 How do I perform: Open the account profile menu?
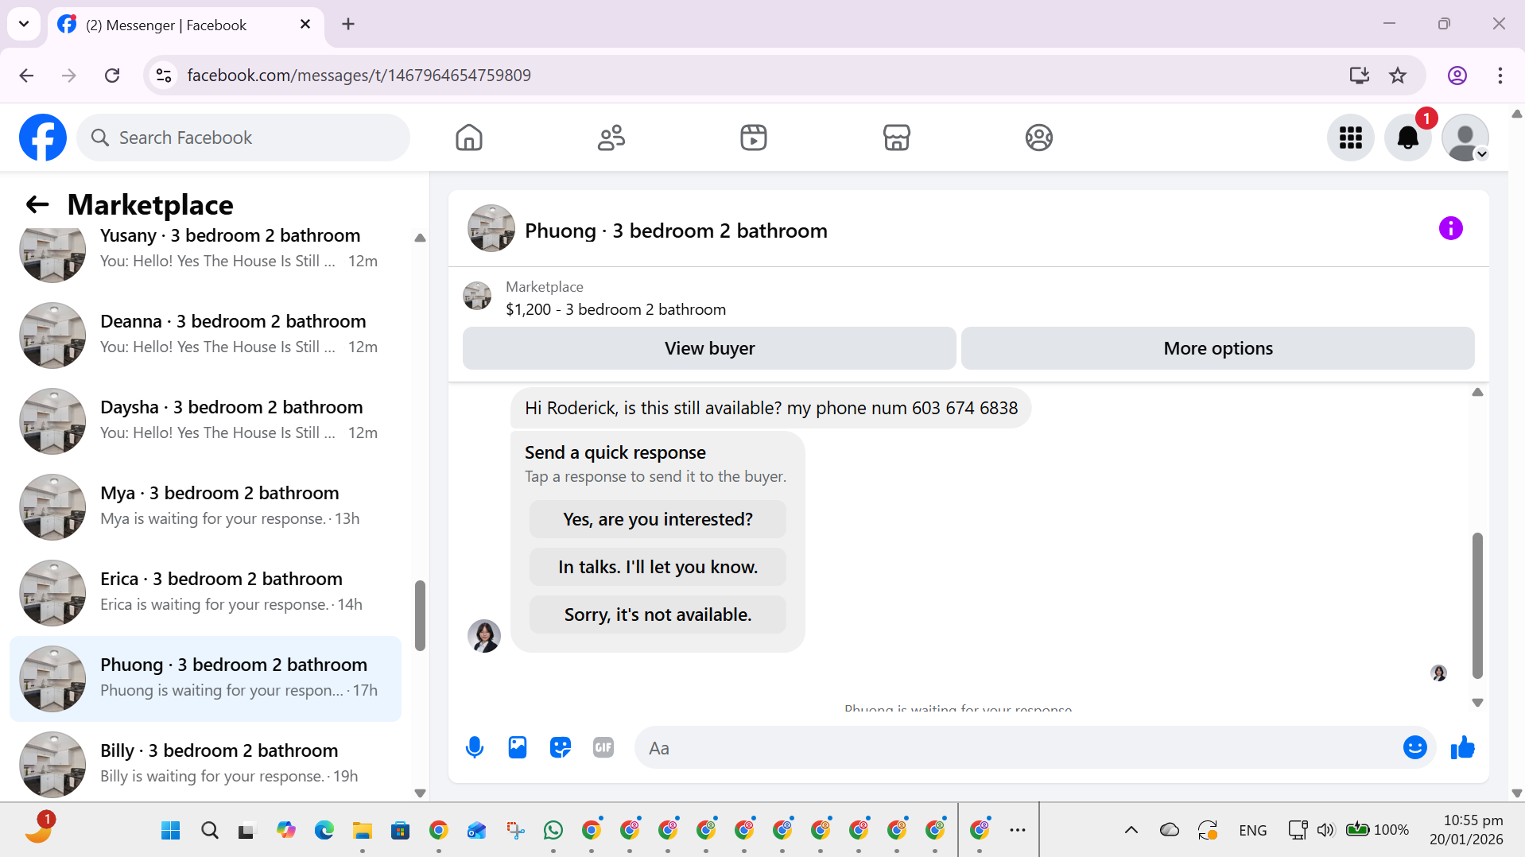[x=1465, y=138]
